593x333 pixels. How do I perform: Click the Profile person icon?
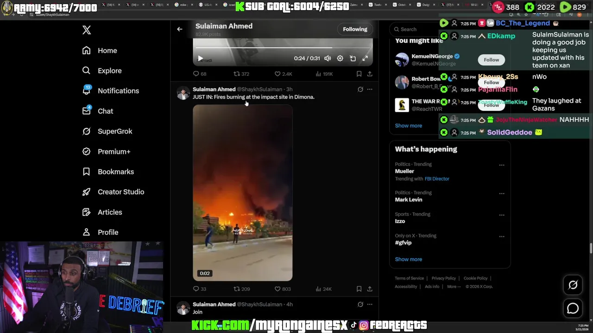point(86,232)
